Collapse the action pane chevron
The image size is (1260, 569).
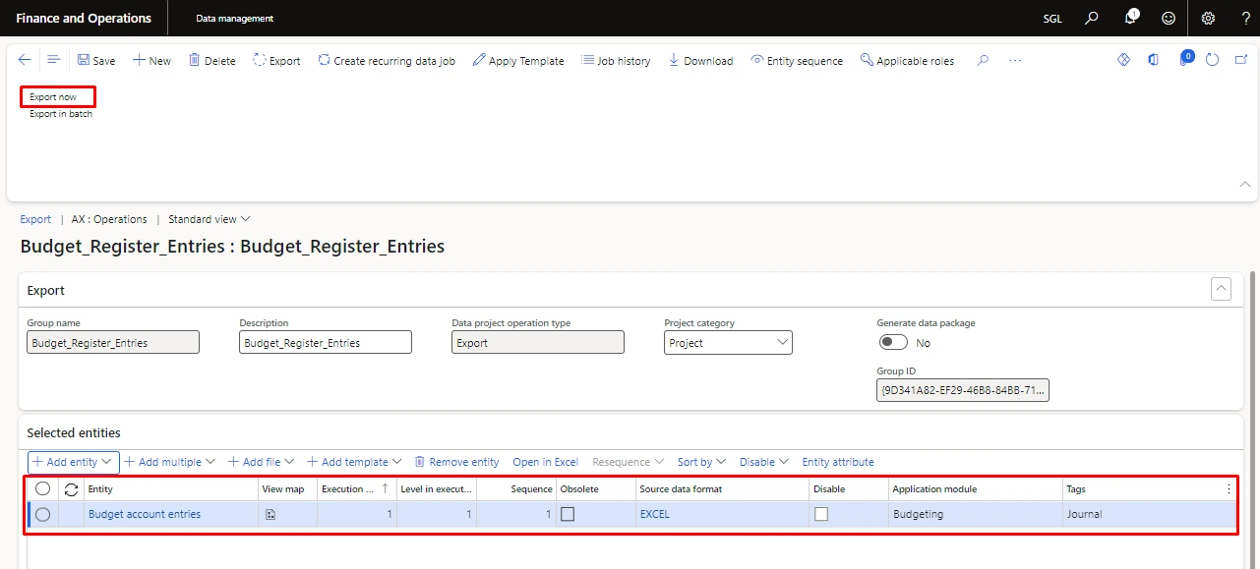pos(1244,184)
